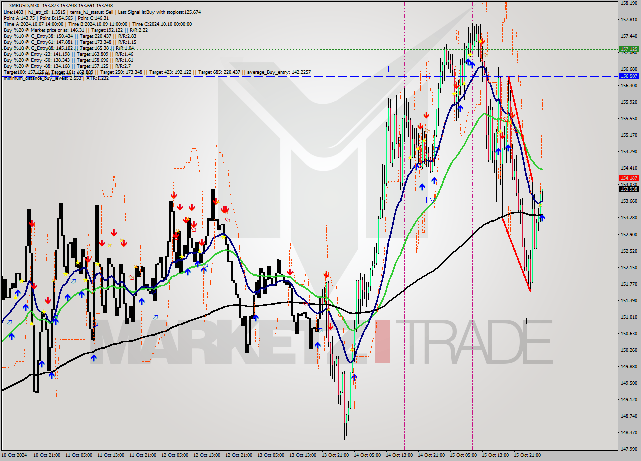Viewport: 641px width, 461px height.
Task: Click the 148.740 price axis label
Action: click(629, 416)
